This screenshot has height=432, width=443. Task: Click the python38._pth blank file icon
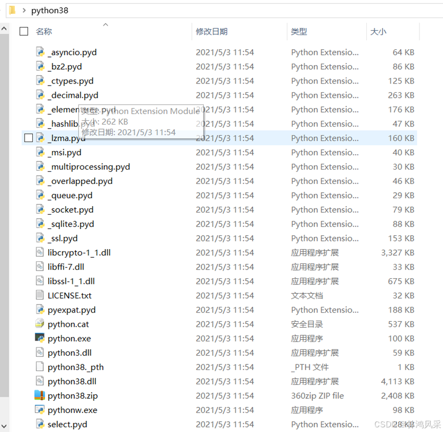click(40, 367)
